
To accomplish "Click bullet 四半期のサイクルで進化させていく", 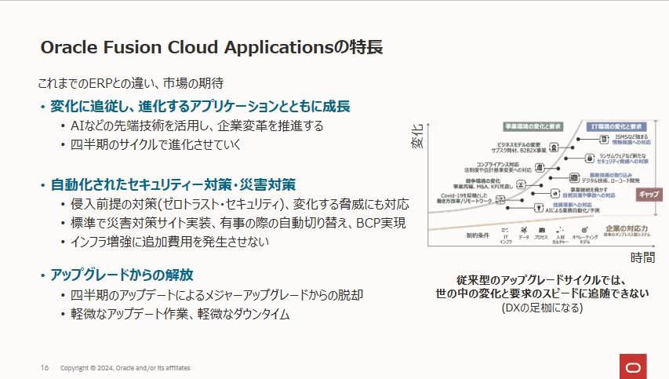I will pos(156,144).
